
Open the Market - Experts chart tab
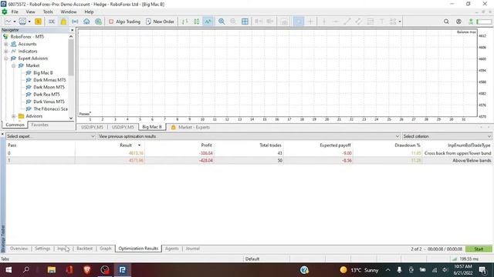pos(191,127)
